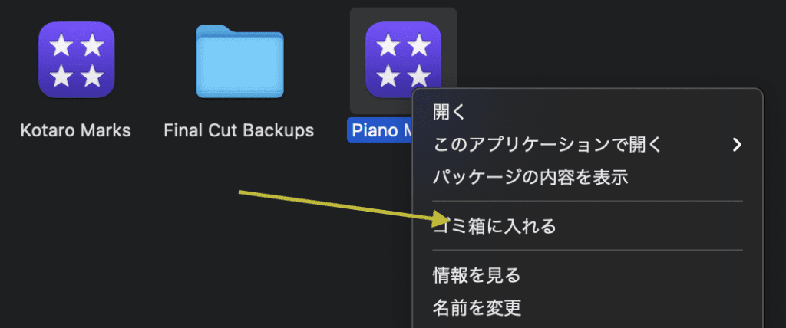Click the Final Cut Backups name label

(x=239, y=131)
